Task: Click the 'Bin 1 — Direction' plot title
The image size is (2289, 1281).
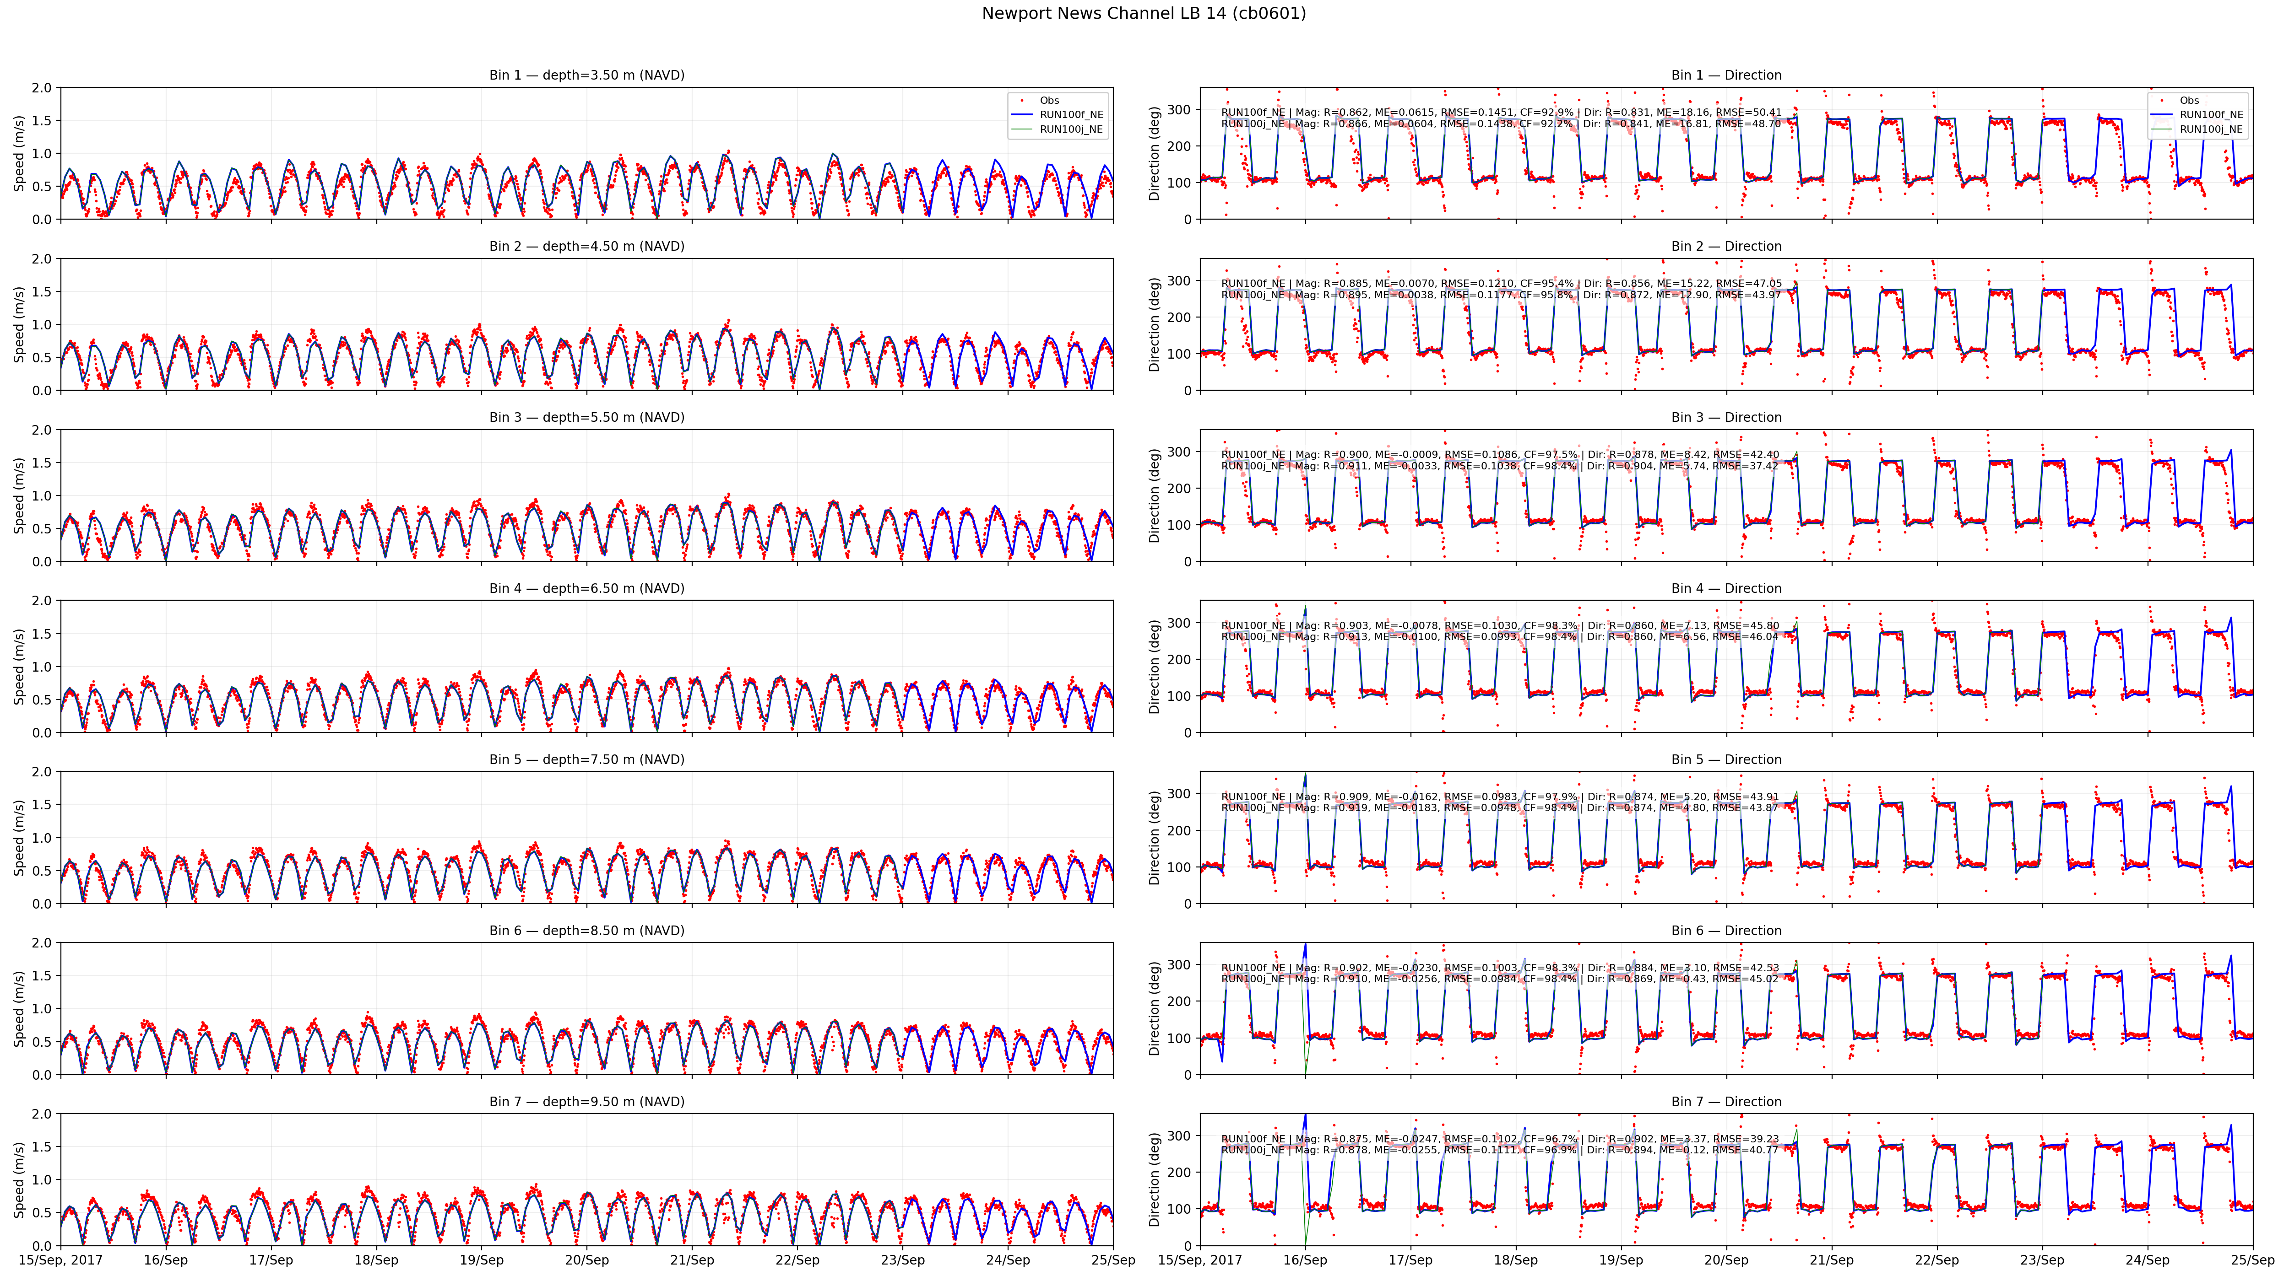Action: (x=1725, y=75)
